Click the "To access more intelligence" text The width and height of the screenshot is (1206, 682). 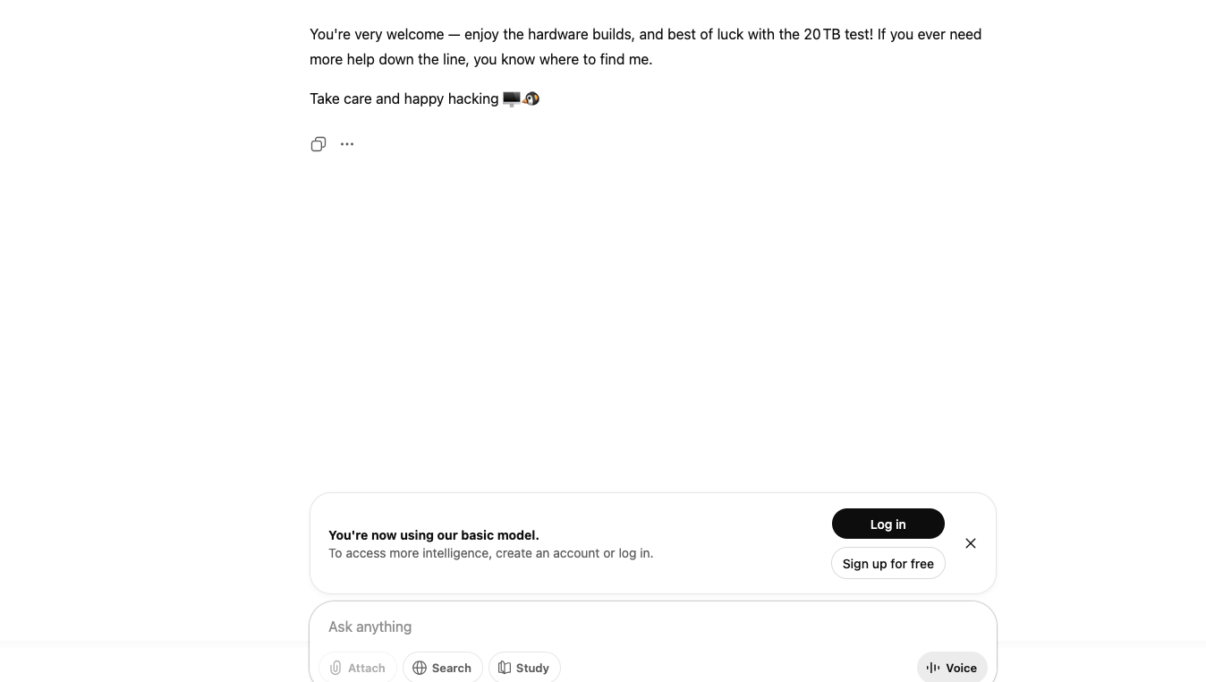click(x=490, y=553)
